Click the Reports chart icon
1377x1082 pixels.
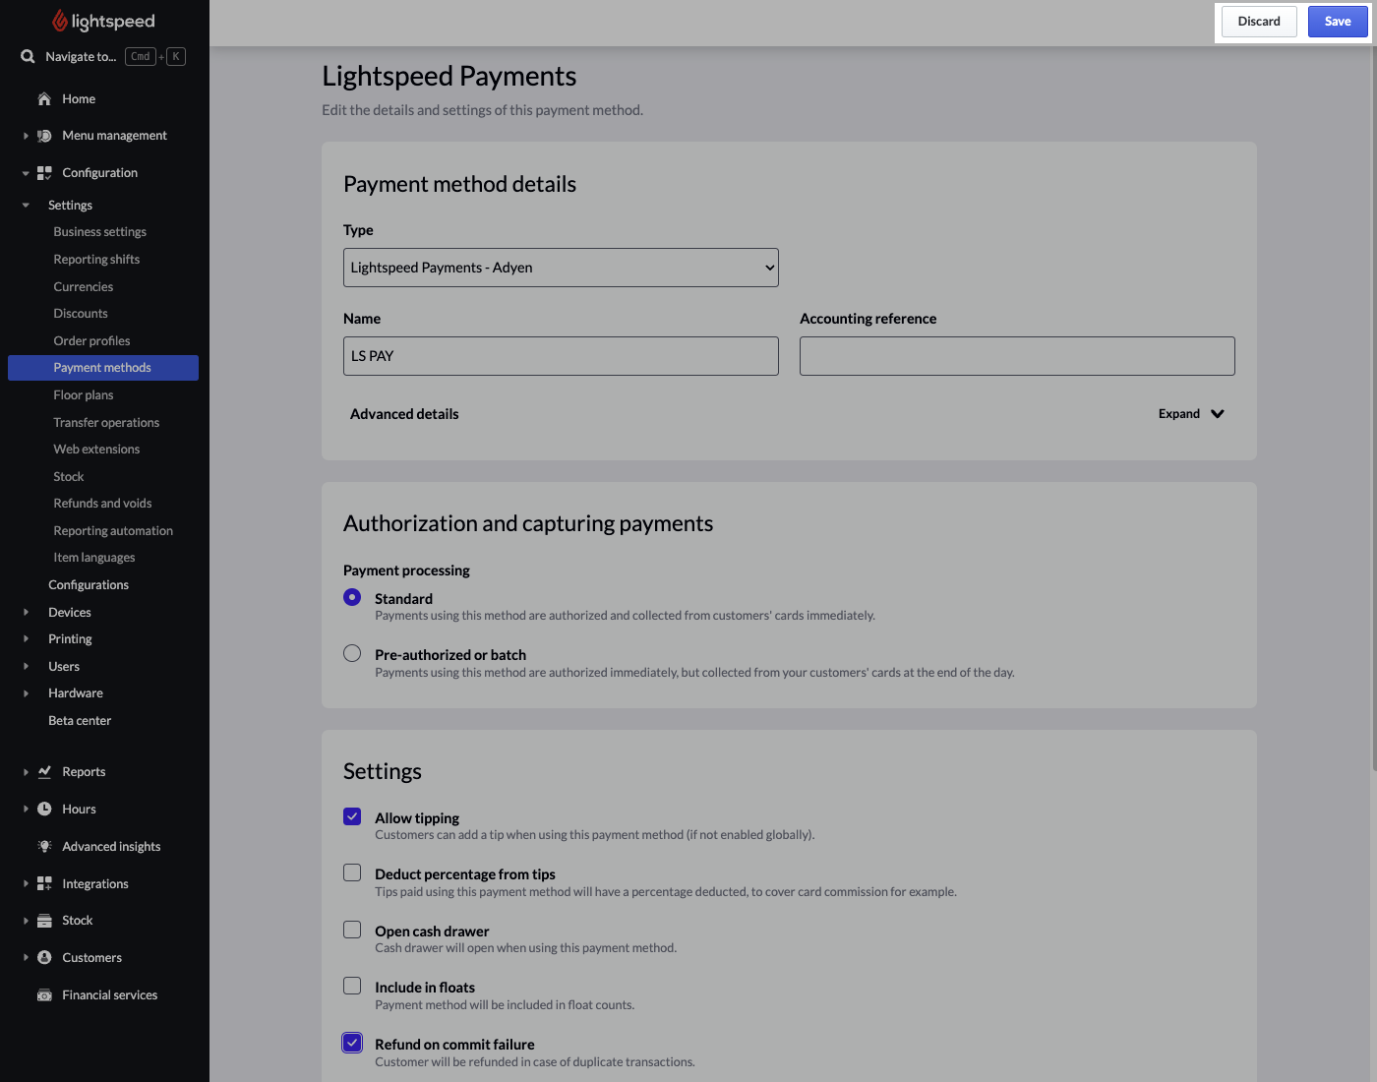(x=44, y=772)
